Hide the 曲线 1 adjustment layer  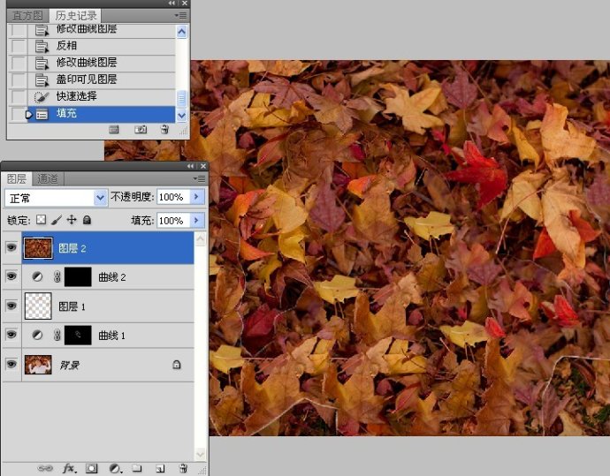11,335
